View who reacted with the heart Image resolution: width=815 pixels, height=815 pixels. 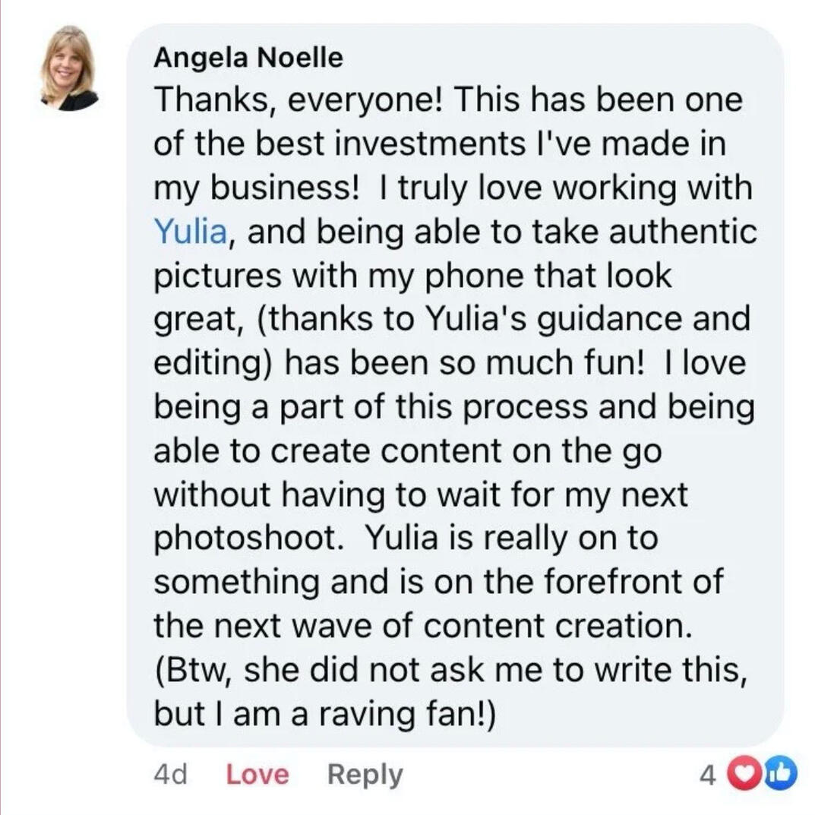744,775
